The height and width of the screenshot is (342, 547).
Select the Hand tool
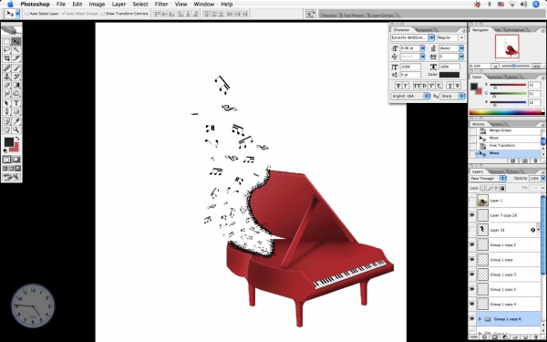pos(6,130)
